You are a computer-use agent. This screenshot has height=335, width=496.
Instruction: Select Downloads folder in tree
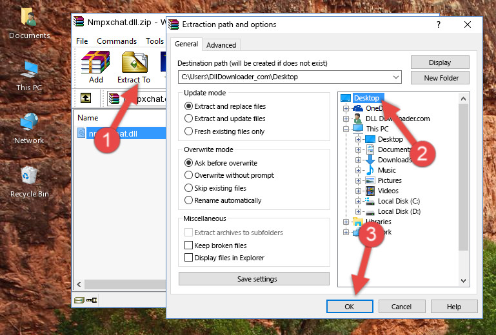[x=395, y=160]
